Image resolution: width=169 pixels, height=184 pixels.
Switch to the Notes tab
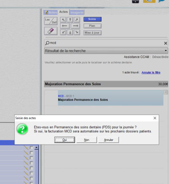pos(51,12)
